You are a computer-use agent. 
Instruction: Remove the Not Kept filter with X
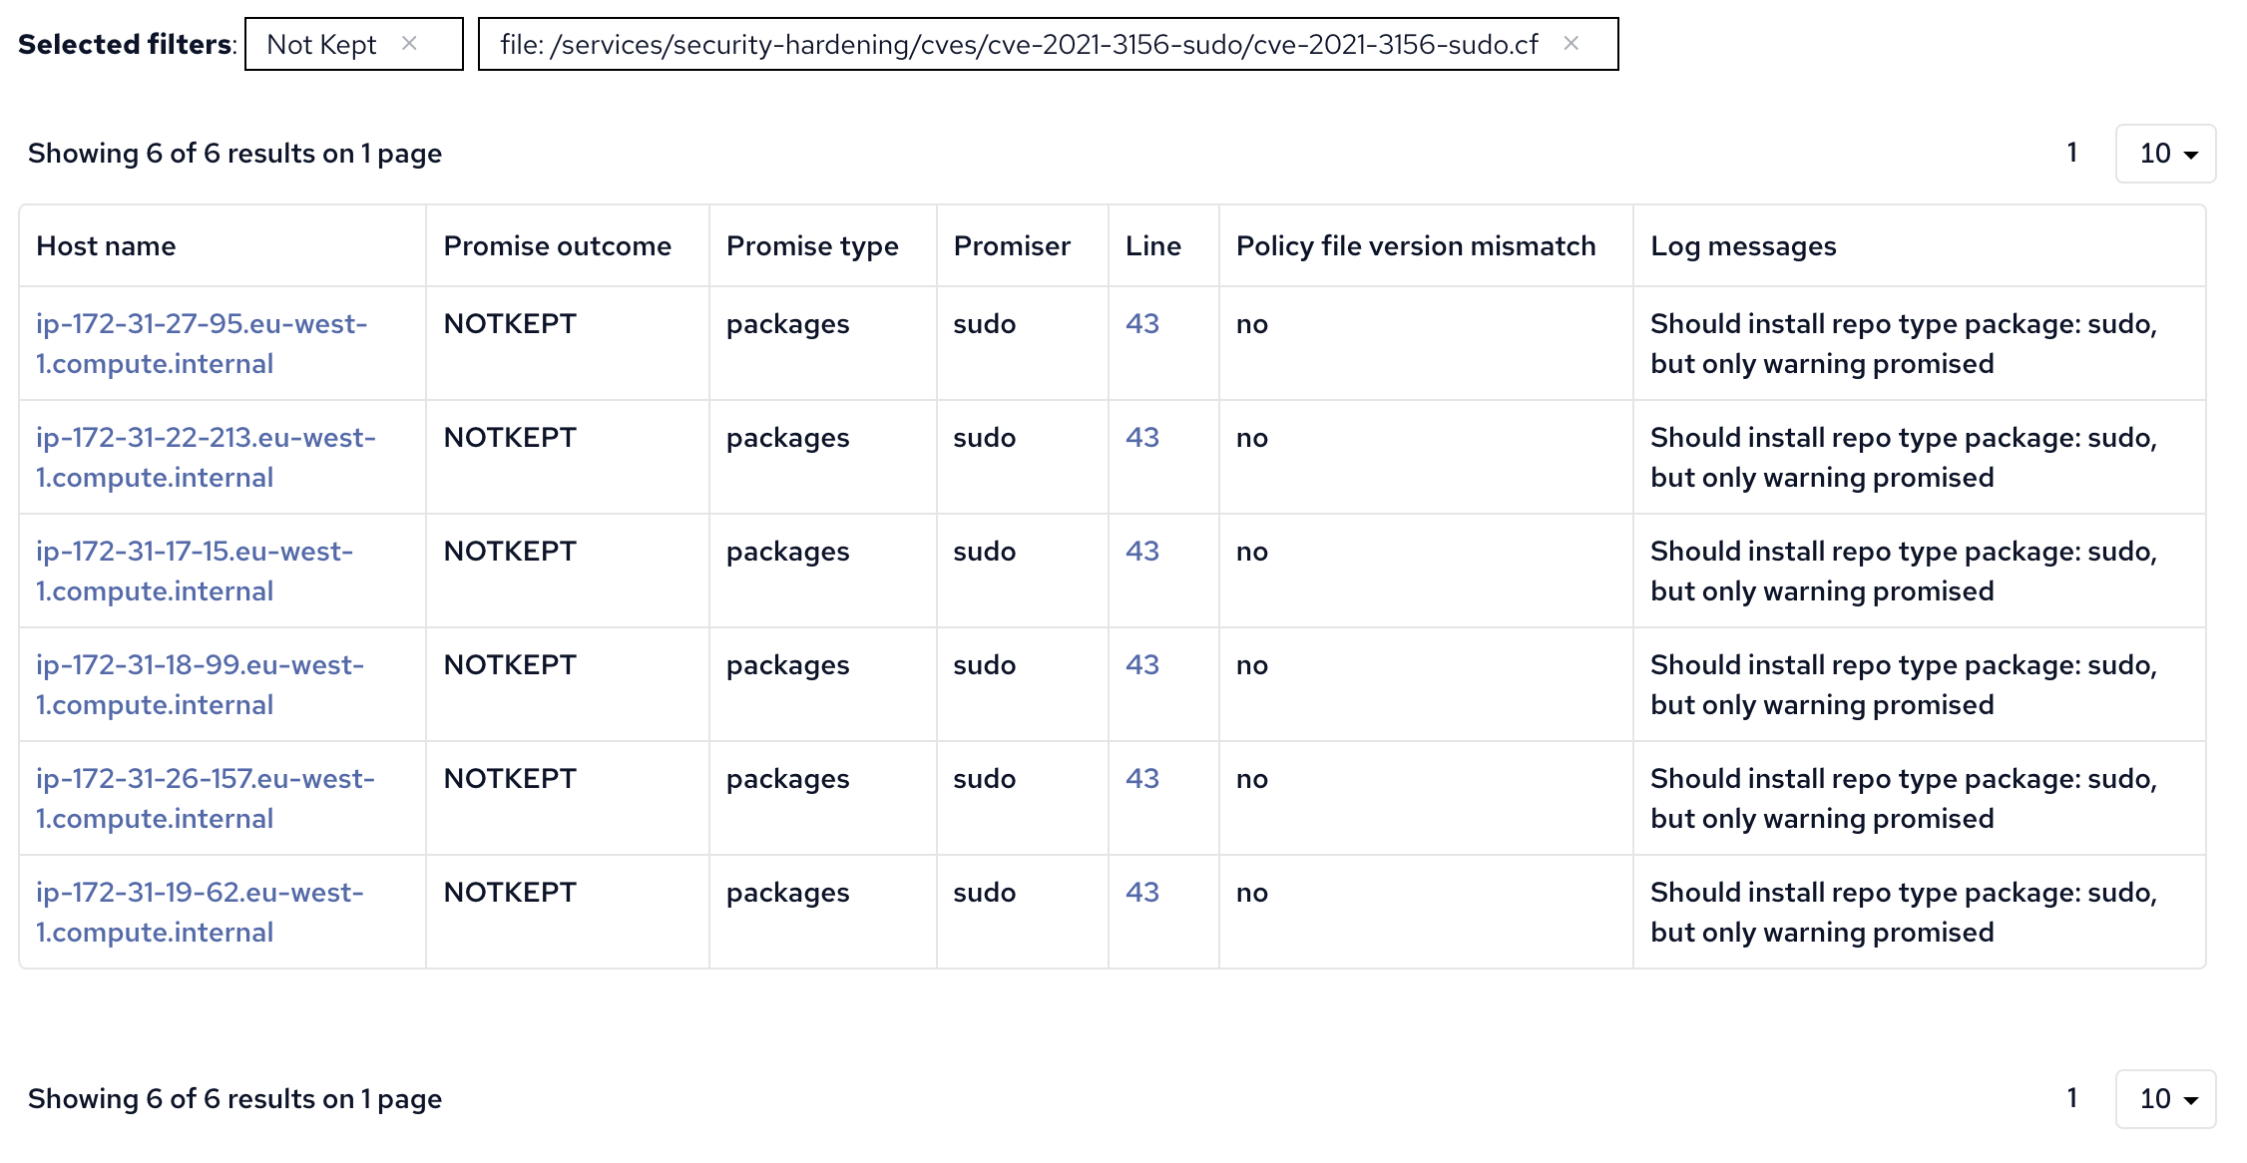pos(409,43)
